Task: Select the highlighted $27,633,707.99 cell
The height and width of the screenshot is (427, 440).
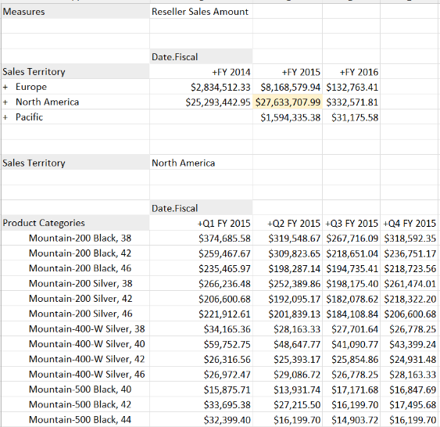Action: tap(288, 102)
